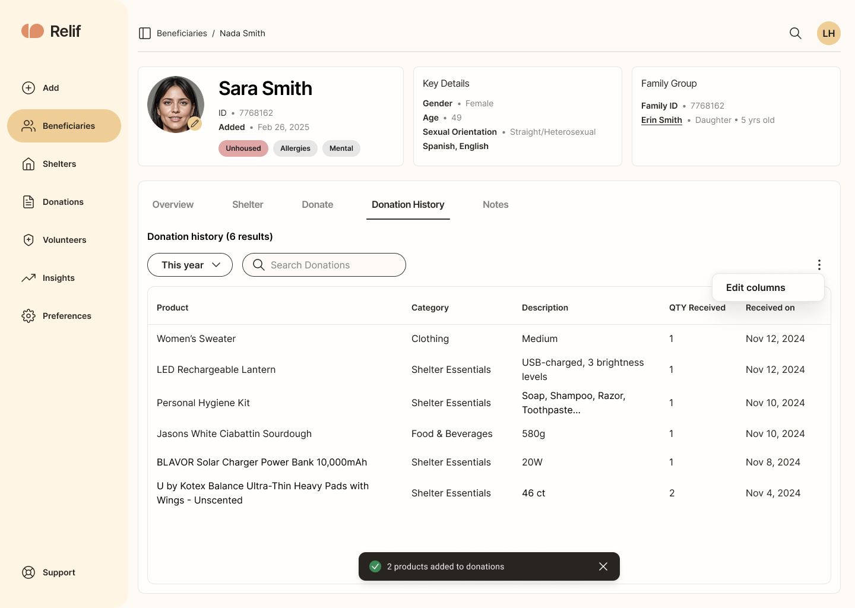Click Beneficiaries in the breadcrumb
The height and width of the screenshot is (608, 855).
[182, 33]
